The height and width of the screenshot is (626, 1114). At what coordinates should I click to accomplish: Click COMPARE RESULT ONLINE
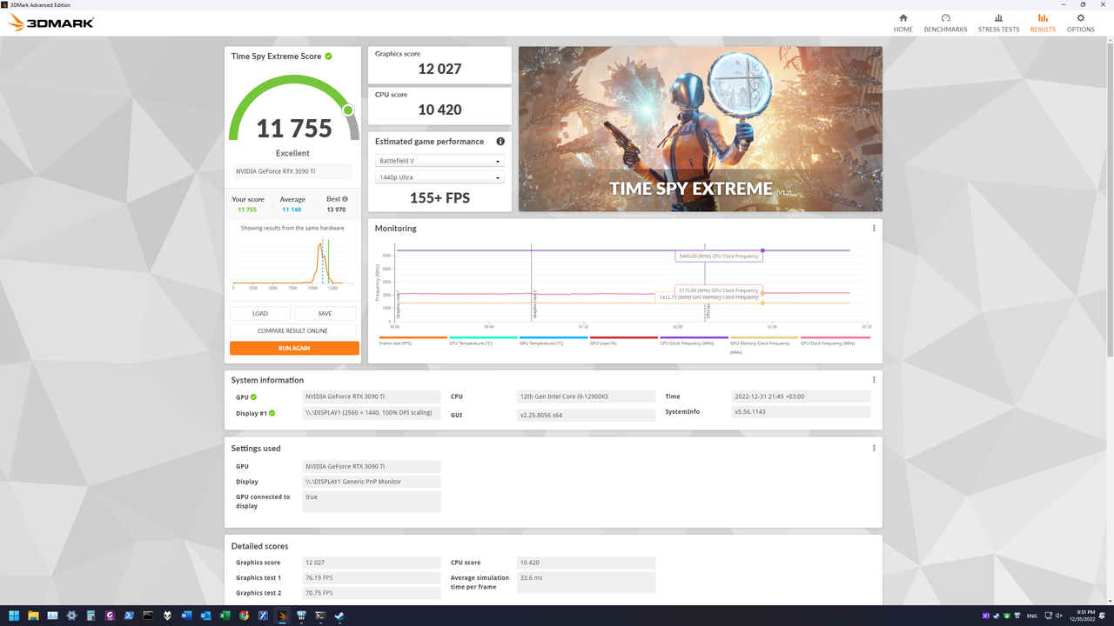pyautogui.click(x=292, y=330)
